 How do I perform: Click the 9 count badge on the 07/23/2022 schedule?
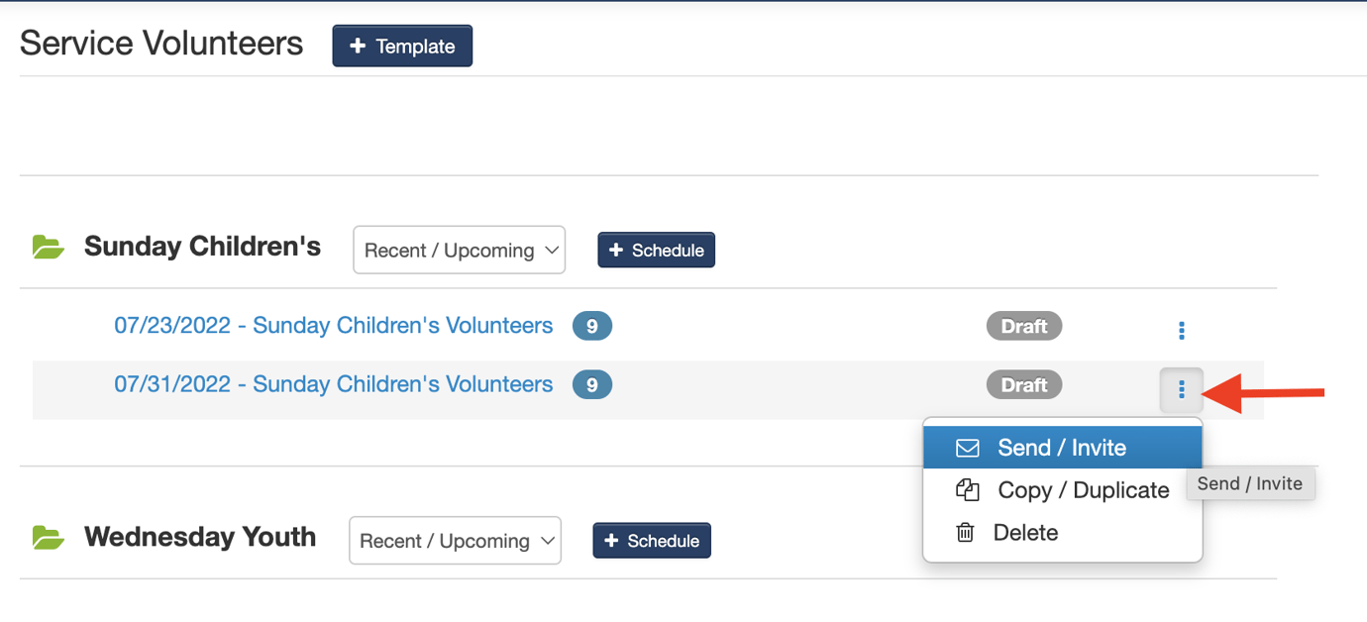coord(591,325)
